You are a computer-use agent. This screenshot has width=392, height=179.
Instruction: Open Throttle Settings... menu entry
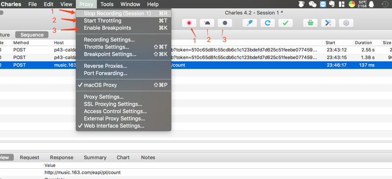[123, 47]
